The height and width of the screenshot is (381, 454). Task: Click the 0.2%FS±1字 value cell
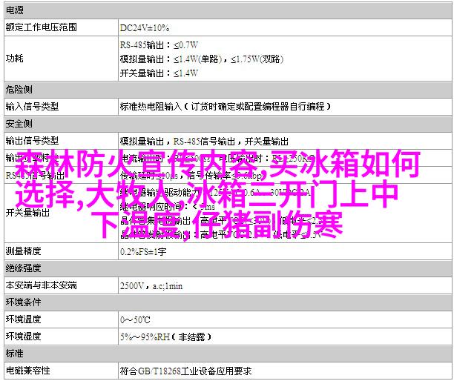(x=144, y=251)
